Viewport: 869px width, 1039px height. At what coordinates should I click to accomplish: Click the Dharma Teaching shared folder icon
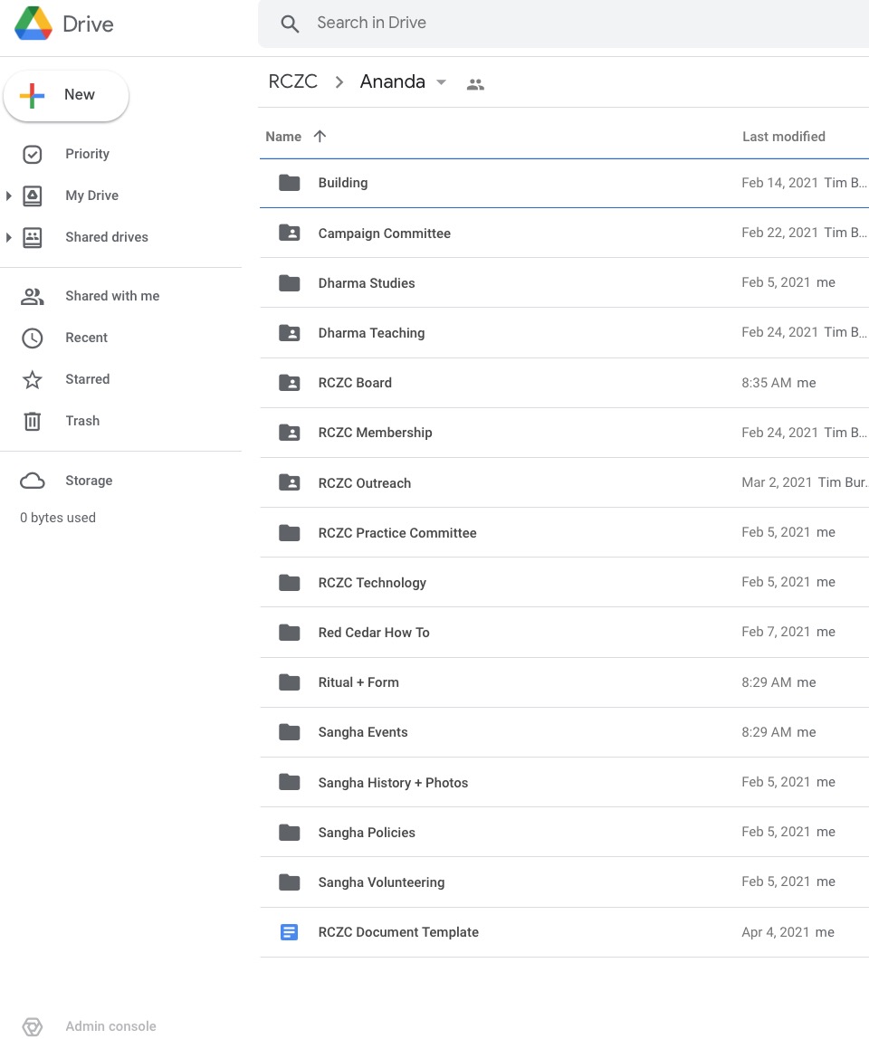point(289,333)
